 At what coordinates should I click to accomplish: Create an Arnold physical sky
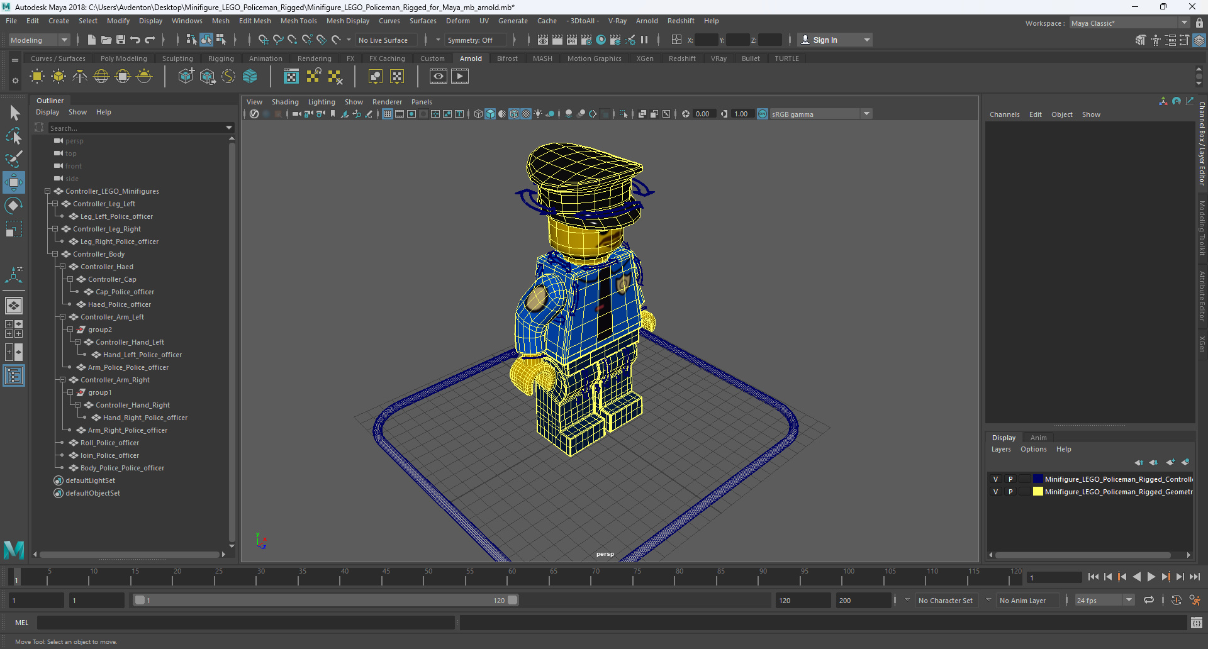point(144,77)
